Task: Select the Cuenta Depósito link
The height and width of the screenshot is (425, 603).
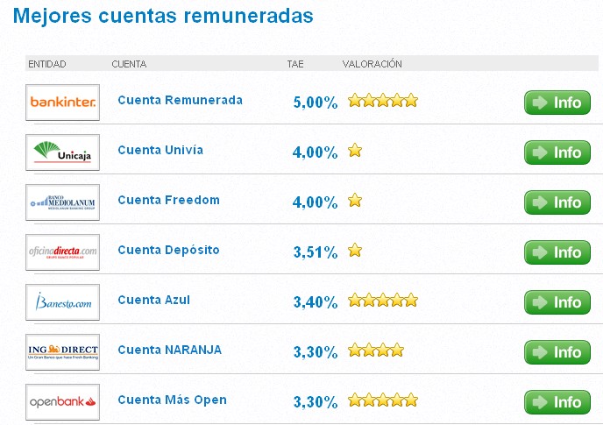Action: tap(168, 250)
